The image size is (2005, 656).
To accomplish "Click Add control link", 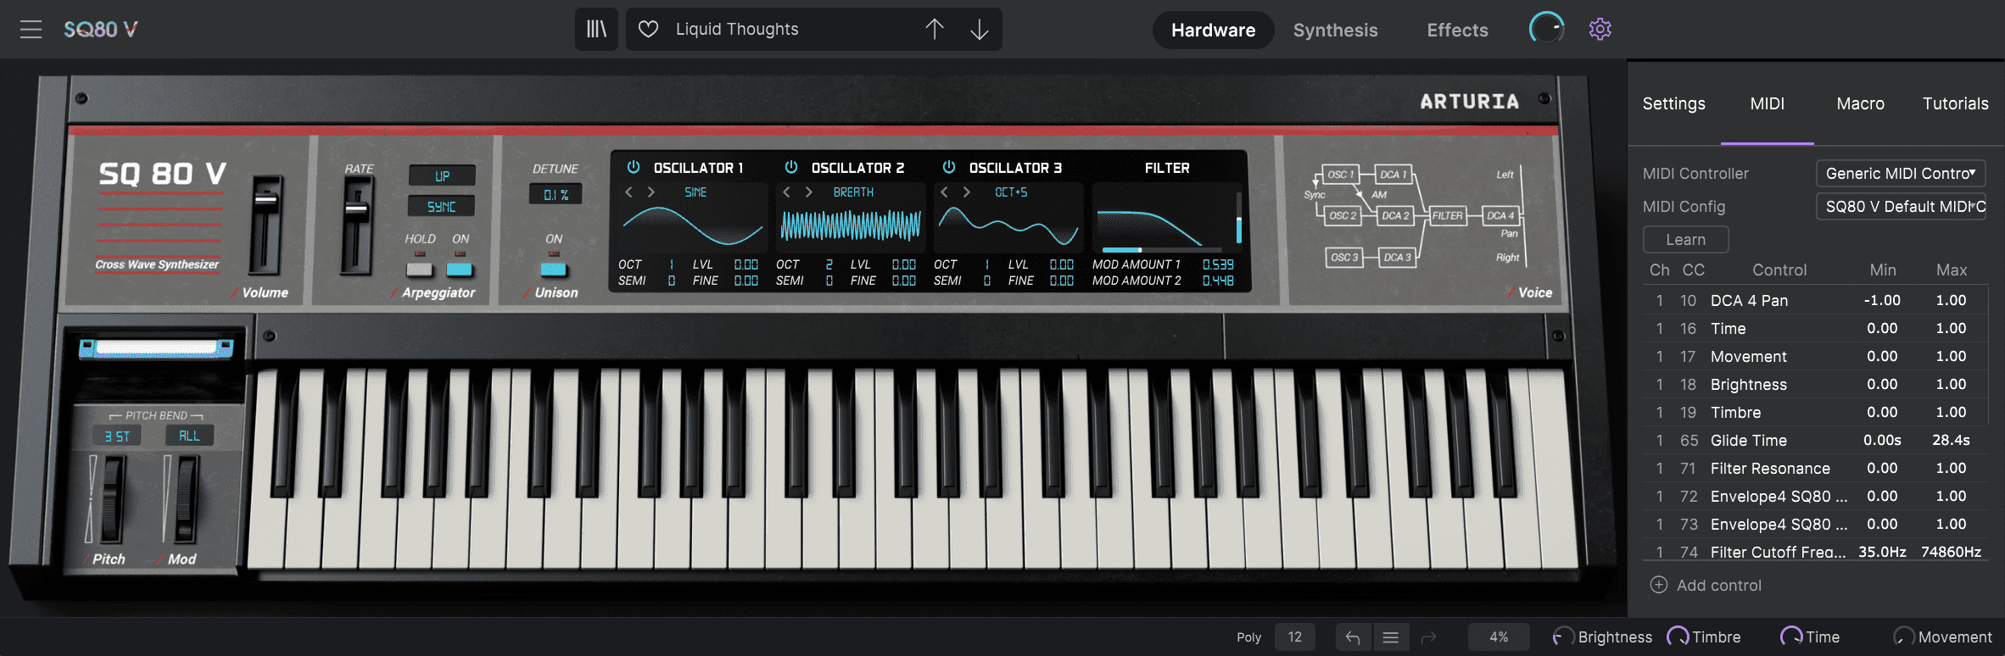I will point(1718,585).
